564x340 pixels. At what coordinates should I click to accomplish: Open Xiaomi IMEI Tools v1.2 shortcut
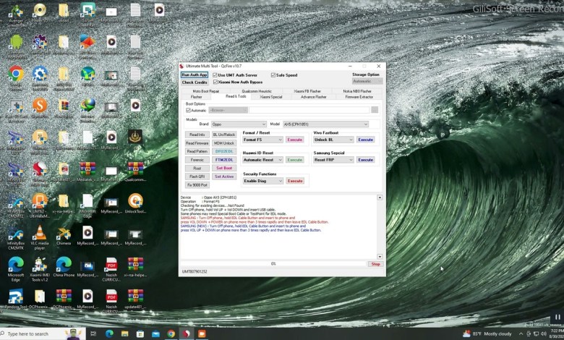tap(40, 265)
